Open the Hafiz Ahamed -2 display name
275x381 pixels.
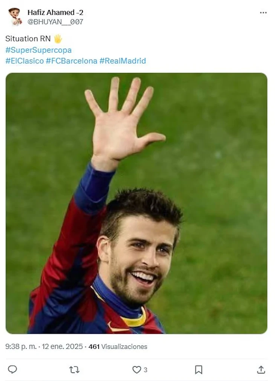[x=55, y=12]
